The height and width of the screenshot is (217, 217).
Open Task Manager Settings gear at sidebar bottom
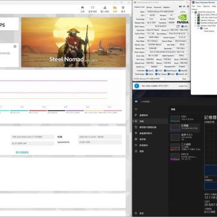(136, 213)
